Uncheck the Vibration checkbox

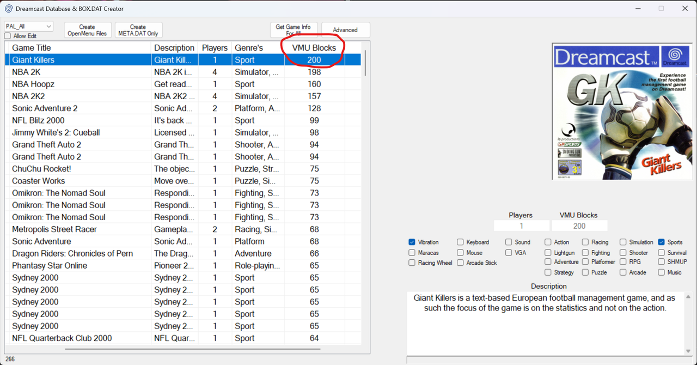412,242
